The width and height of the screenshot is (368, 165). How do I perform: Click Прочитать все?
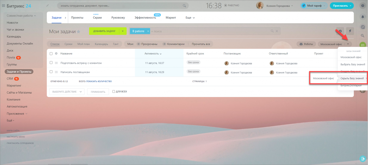coord(201,44)
